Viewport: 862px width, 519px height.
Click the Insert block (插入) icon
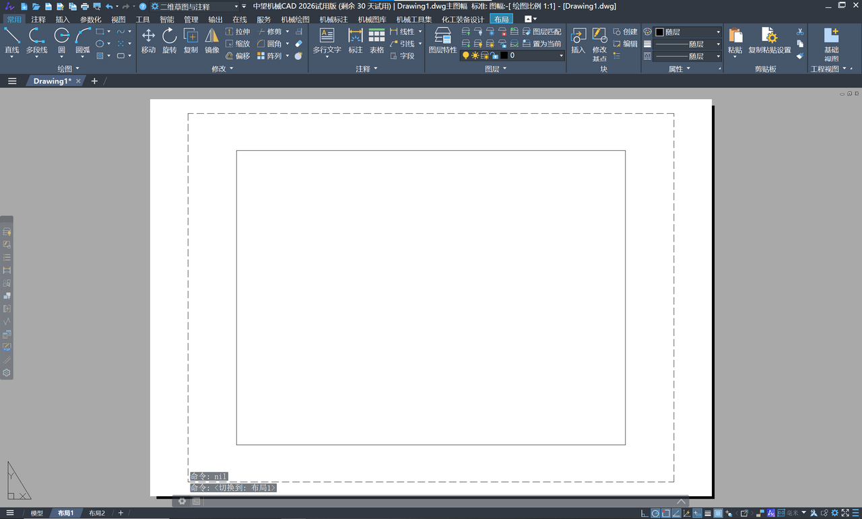pos(578,40)
